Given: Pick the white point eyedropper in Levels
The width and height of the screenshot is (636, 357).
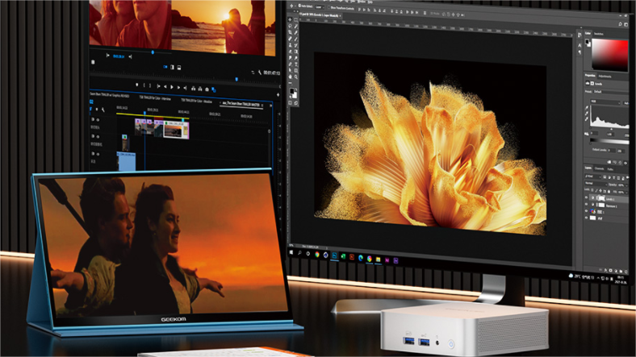Looking at the screenshot, I should tap(587, 119).
